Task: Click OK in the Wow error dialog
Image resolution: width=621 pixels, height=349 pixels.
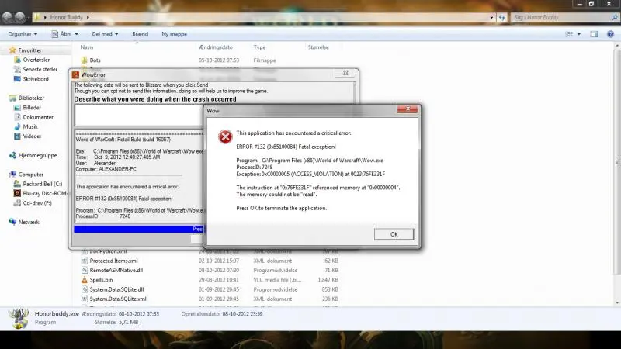Action: tap(394, 234)
